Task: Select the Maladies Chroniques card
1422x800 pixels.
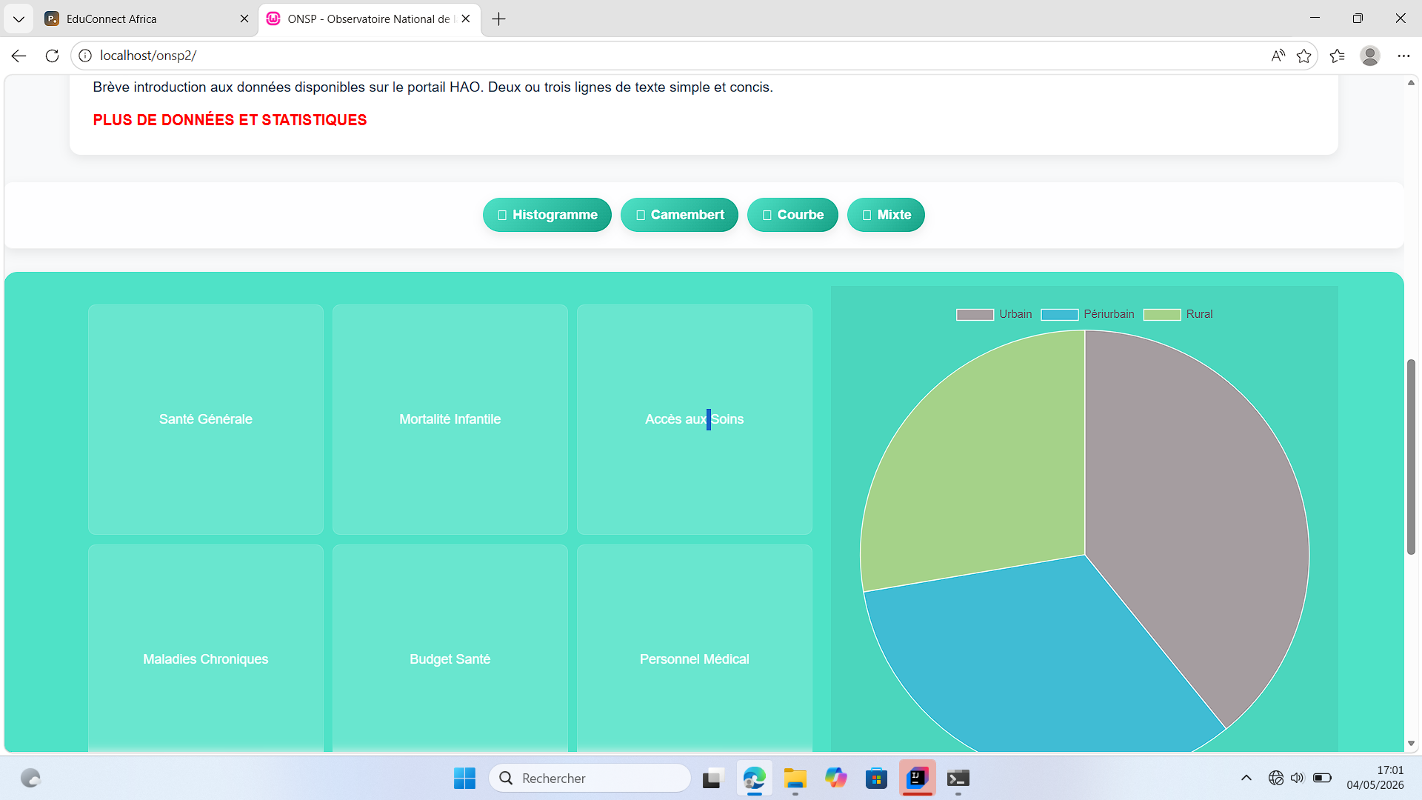Action: pyautogui.click(x=206, y=649)
